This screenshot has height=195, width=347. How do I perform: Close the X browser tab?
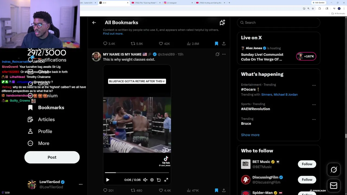point(128,3)
